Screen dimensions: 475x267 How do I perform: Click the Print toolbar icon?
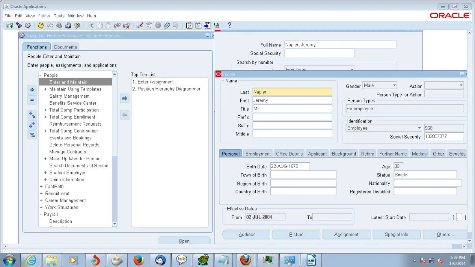(x=68, y=26)
